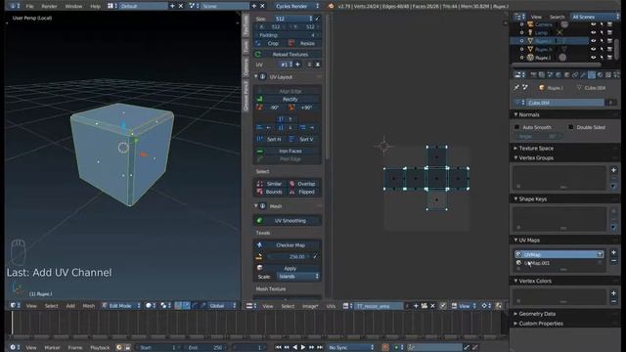Open the UVs menu in image editor

331,306
